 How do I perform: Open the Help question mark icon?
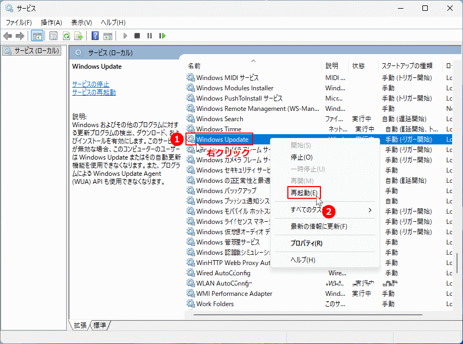[x=95, y=36]
